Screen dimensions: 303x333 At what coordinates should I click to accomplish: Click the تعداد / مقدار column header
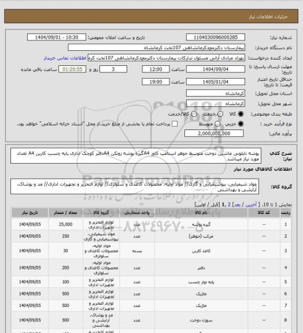click(x=65, y=213)
